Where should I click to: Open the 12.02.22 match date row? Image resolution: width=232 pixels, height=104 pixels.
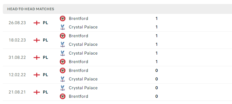click(118, 75)
